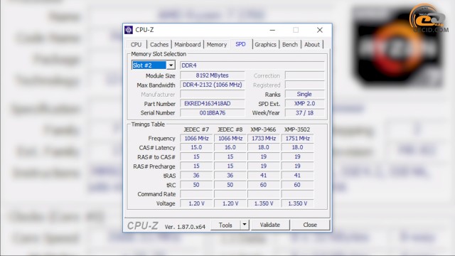The image size is (455, 256).
Task: Click the empty Registered field
Action: (304, 85)
